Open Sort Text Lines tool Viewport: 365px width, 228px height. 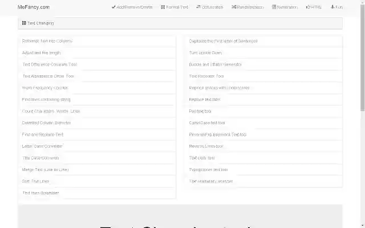tap(35, 181)
